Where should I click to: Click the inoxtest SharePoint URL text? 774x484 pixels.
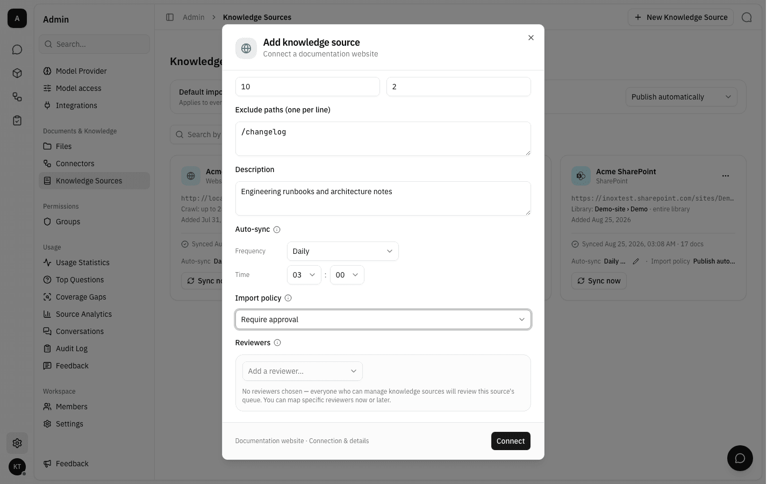tap(653, 198)
